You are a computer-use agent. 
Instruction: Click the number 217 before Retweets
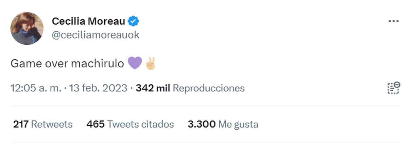coord(21,124)
